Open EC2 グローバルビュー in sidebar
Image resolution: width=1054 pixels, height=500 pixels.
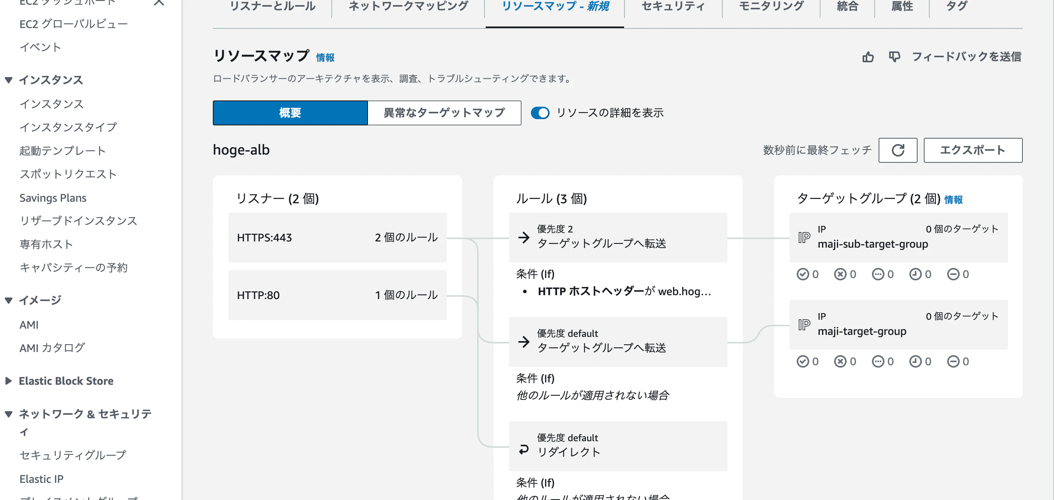click(x=74, y=24)
